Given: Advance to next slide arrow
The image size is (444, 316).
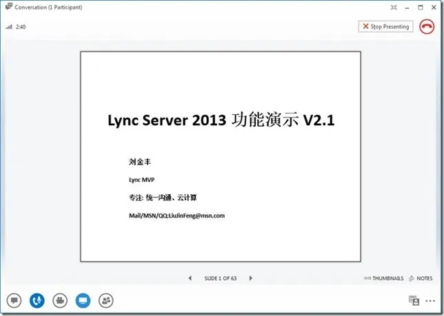Looking at the screenshot, I should click(250, 278).
